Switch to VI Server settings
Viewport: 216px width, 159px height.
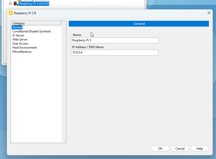(x=18, y=35)
